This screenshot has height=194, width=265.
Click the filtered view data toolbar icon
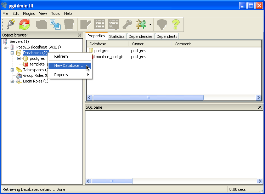pyautogui.click(x=113, y=24)
